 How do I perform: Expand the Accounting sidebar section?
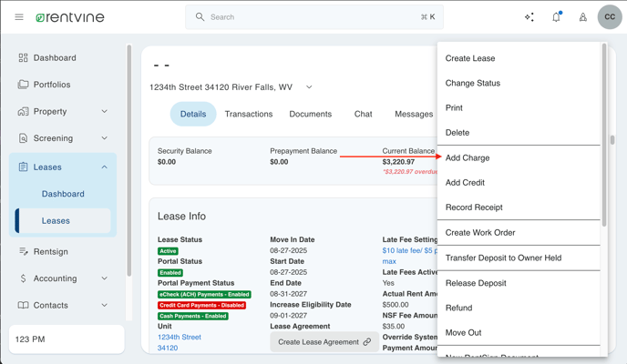[104, 278]
